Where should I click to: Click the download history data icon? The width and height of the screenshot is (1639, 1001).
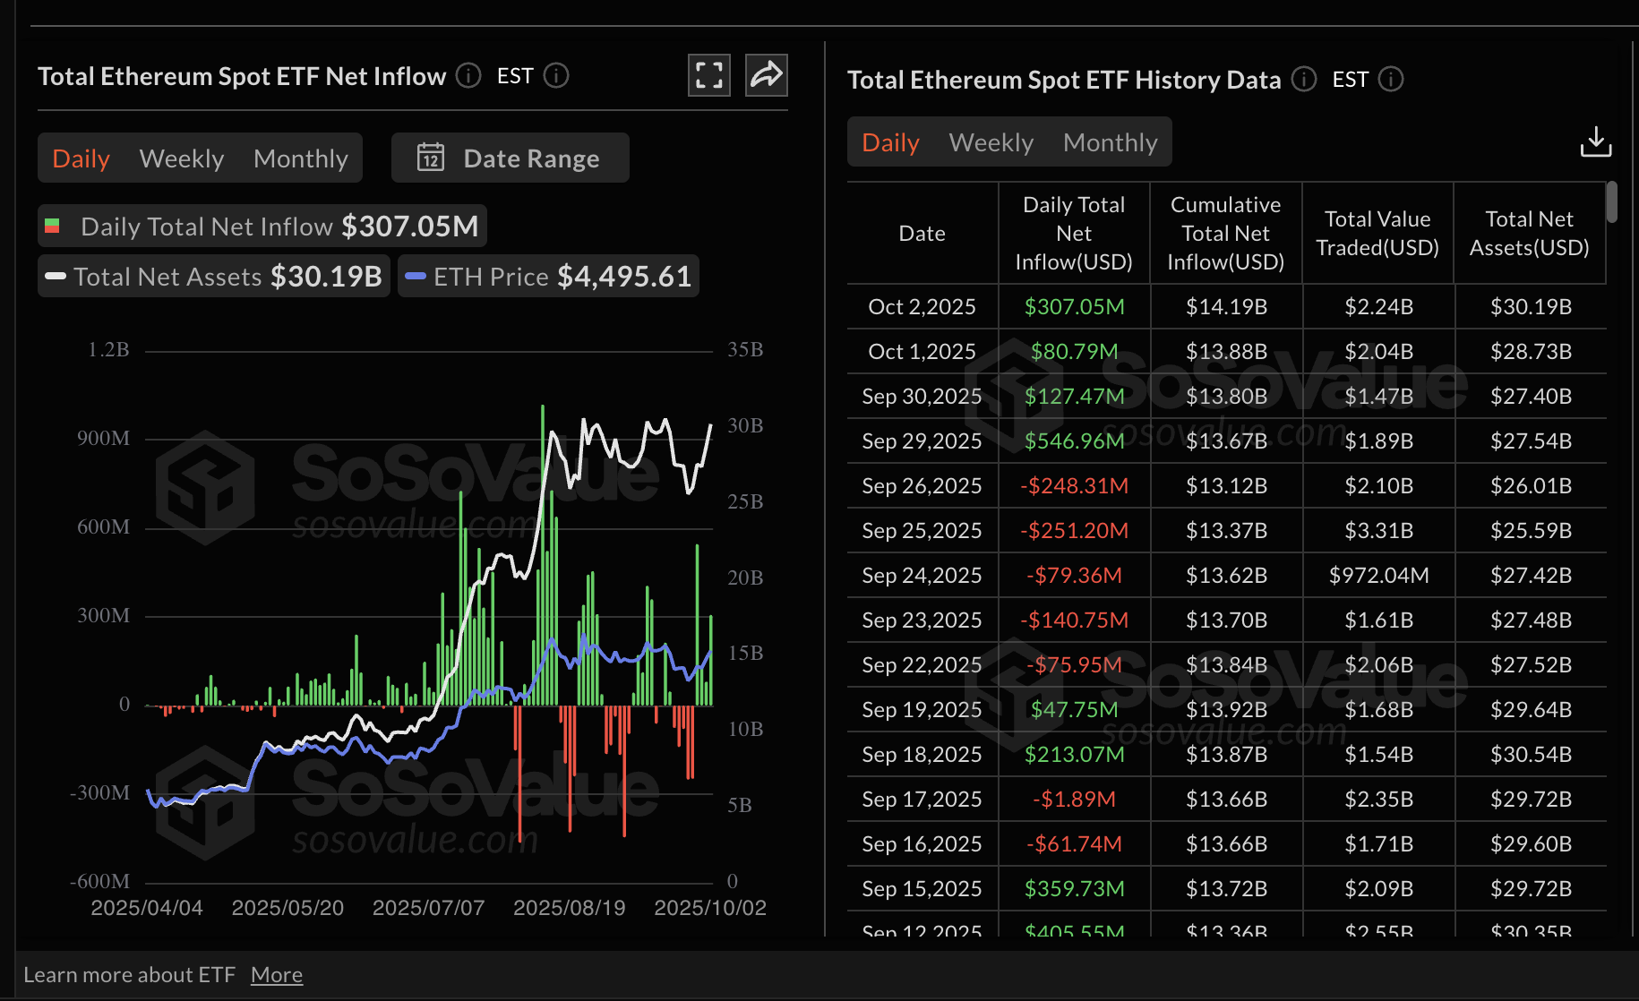pyautogui.click(x=1595, y=142)
